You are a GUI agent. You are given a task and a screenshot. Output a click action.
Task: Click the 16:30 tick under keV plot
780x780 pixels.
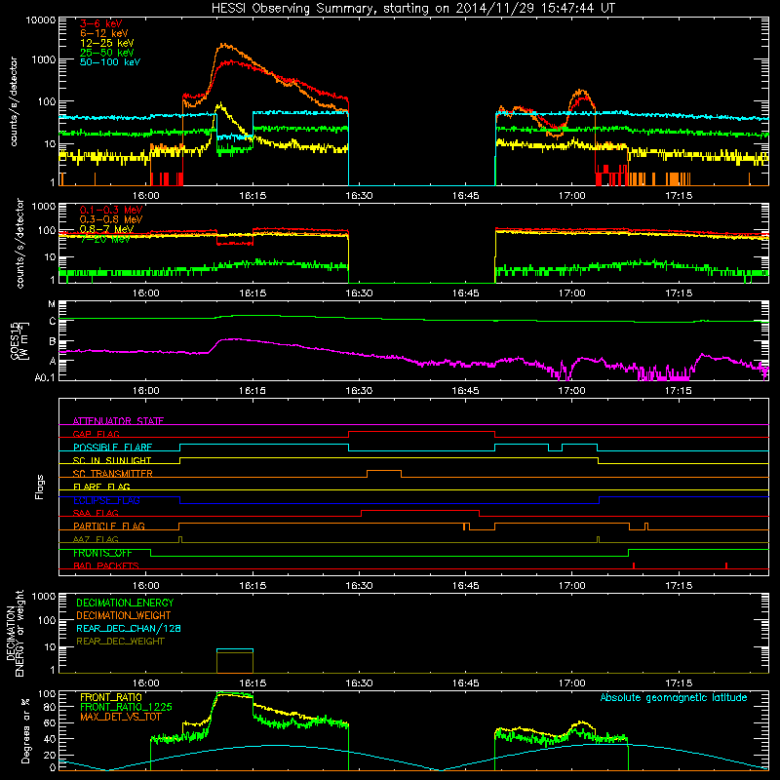tap(359, 196)
